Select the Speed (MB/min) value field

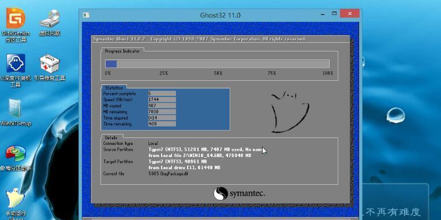point(162,99)
